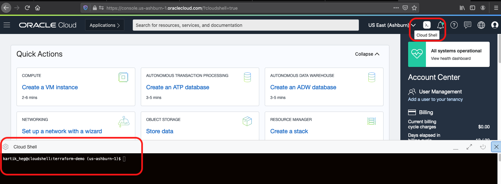Open the notifications bell

(x=440, y=25)
